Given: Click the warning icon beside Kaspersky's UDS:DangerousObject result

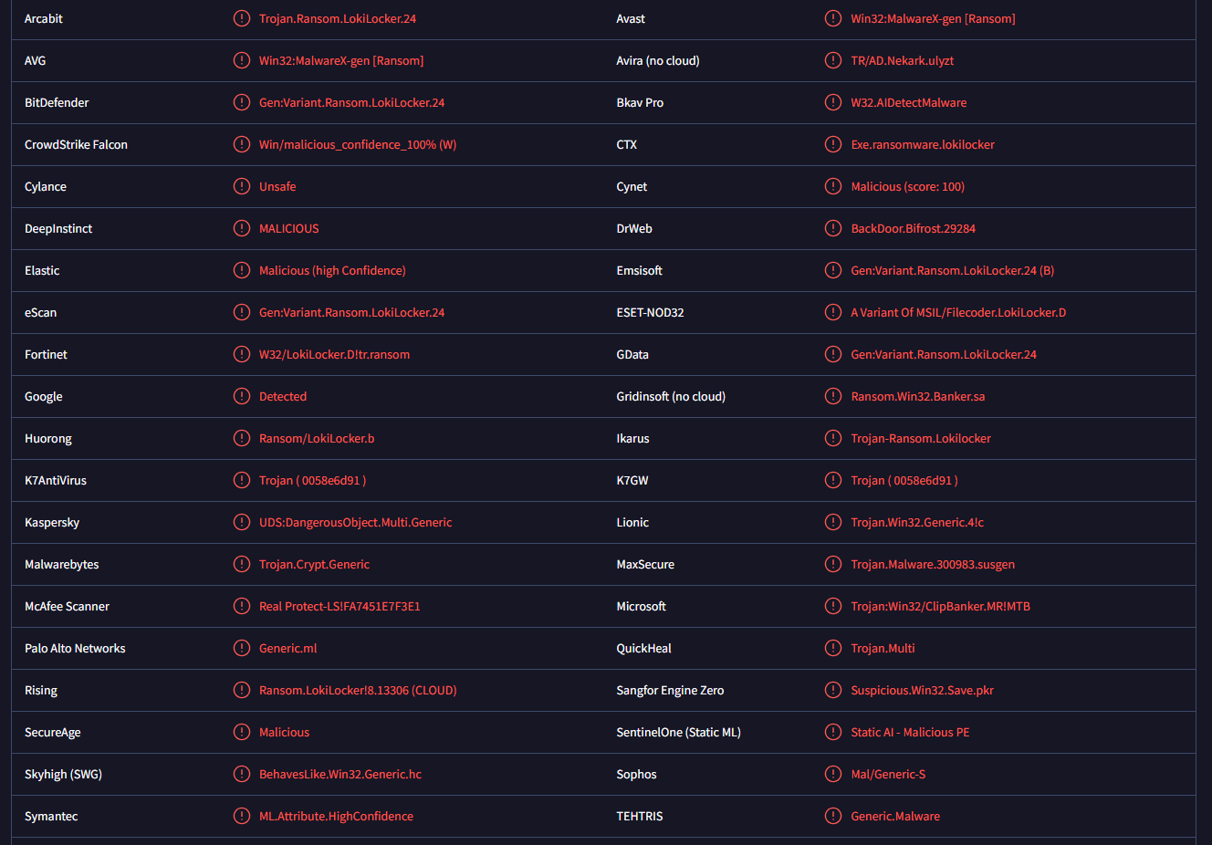Looking at the screenshot, I should [242, 522].
